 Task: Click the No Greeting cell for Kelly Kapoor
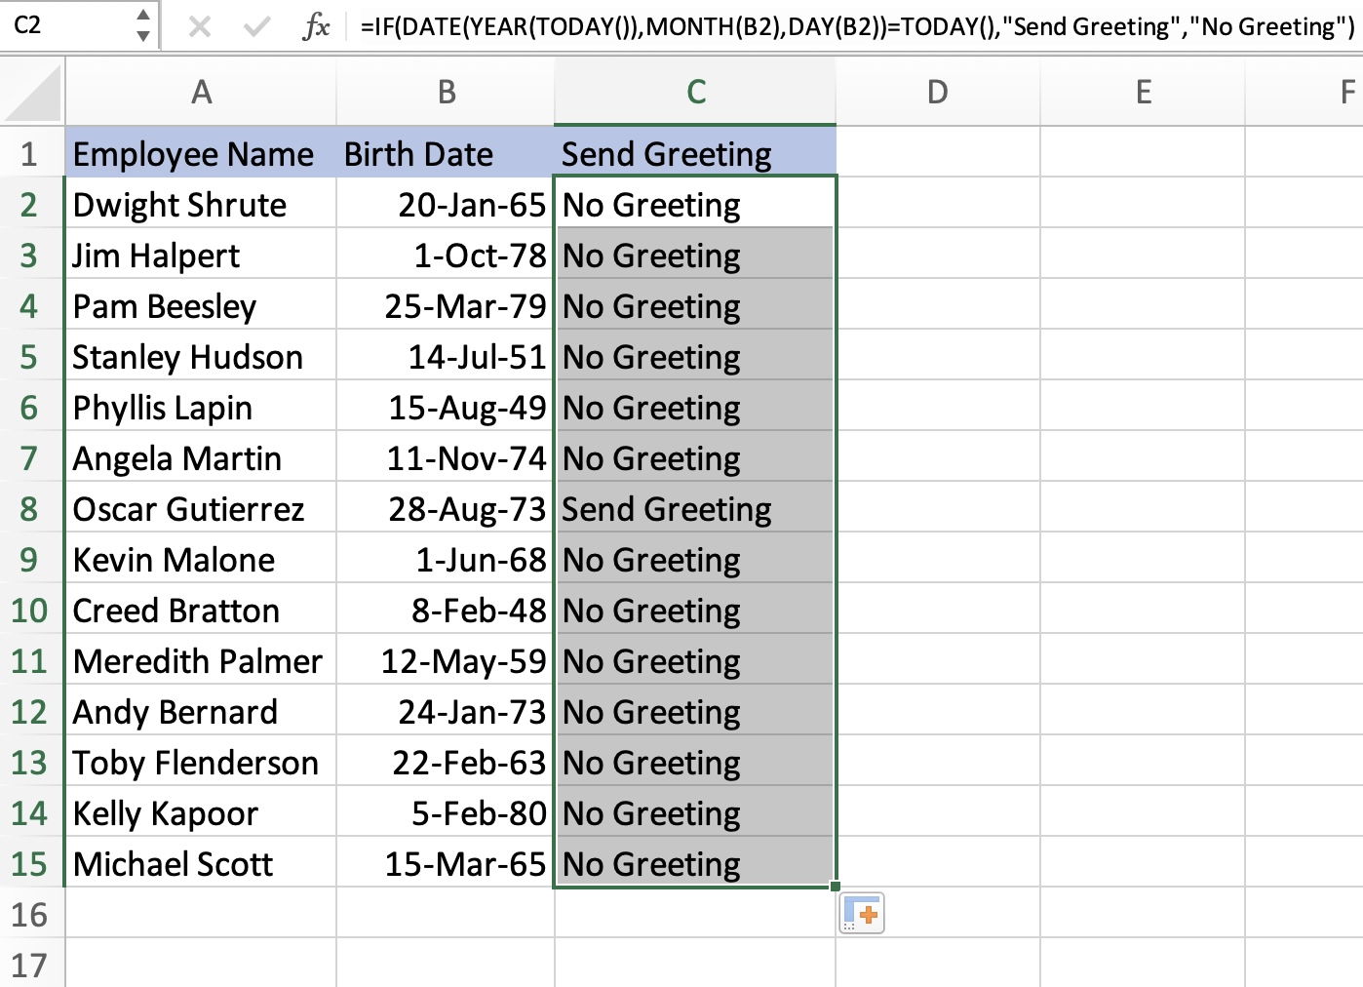(695, 812)
